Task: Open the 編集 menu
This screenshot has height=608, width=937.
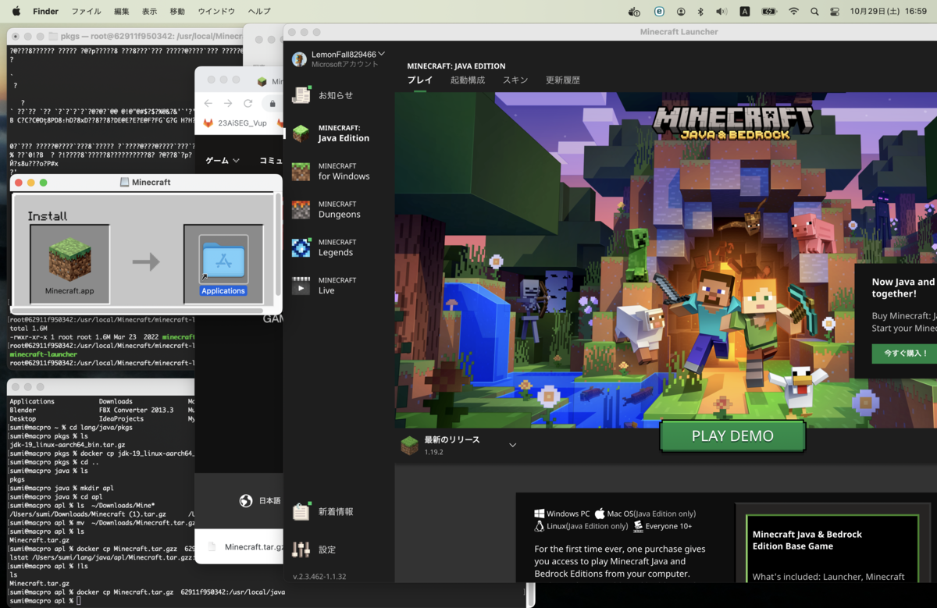Action: [122, 12]
